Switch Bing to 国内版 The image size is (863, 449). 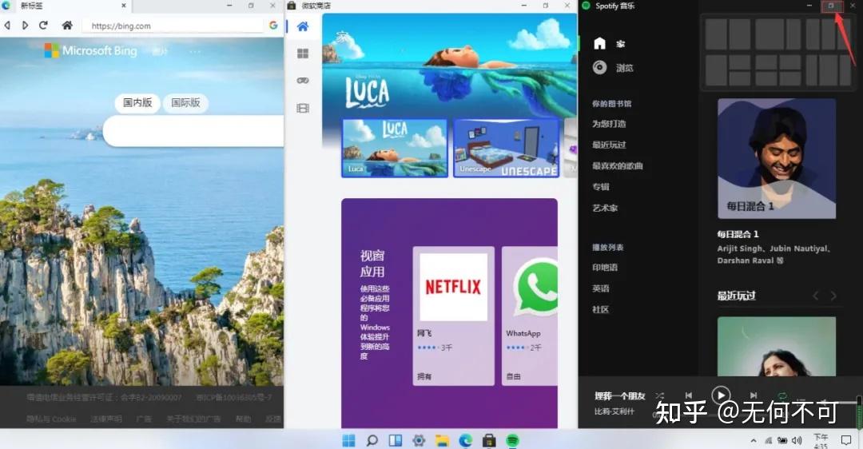tap(137, 103)
